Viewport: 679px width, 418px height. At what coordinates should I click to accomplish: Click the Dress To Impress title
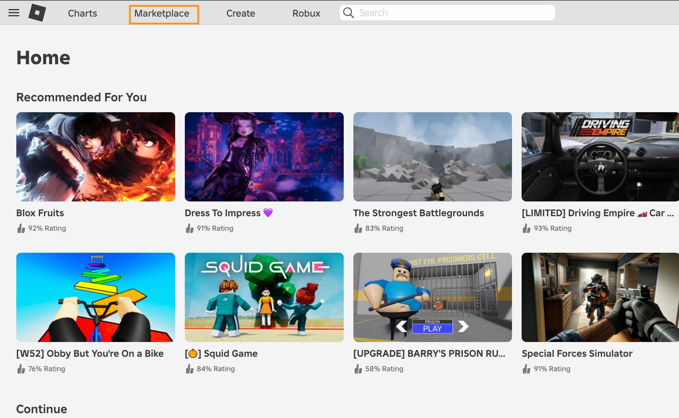[x=229, y=213]
